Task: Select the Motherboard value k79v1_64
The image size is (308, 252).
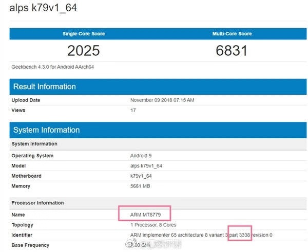Action: [x=141, y=176]
